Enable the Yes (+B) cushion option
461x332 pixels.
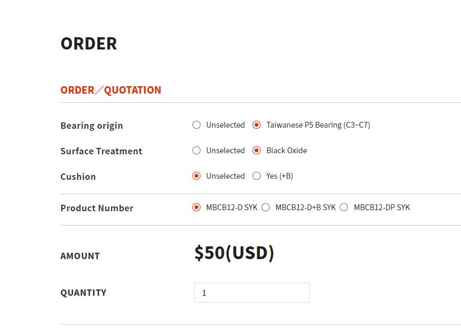(257, 176)
